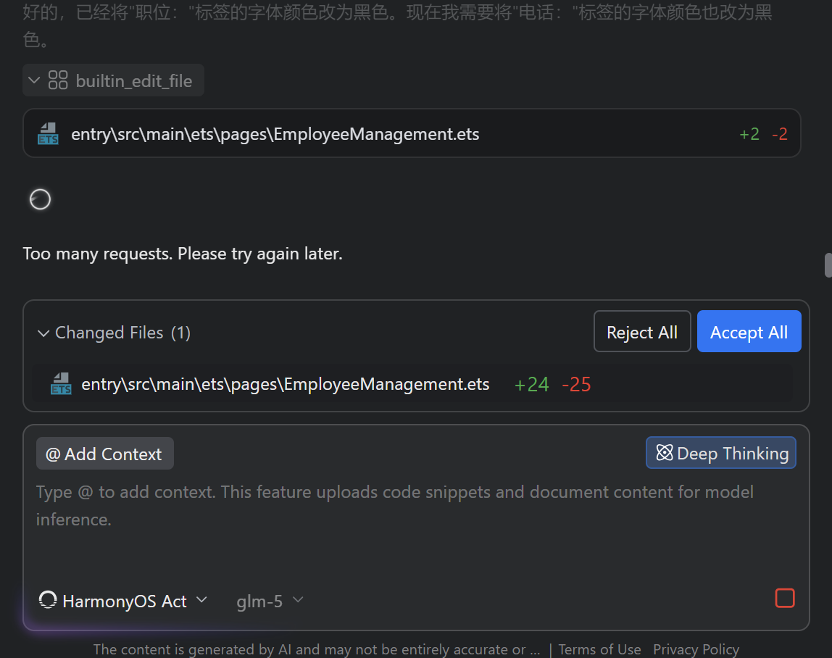Open Terms of Use link
Image resolution: width=832 pixels, height=658 pixels.
tap(599, 649)
